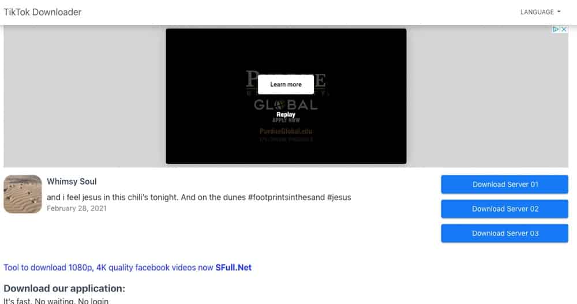Click Download Server 01 button
Screen dimensions: 577x304
(504, 185)
